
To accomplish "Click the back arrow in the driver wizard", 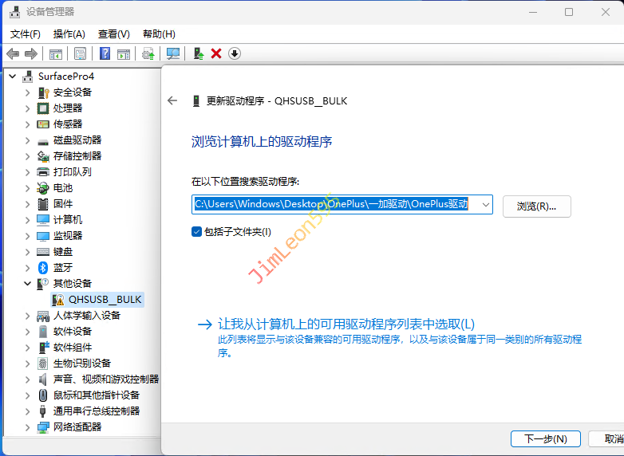I will pos(172,101).
